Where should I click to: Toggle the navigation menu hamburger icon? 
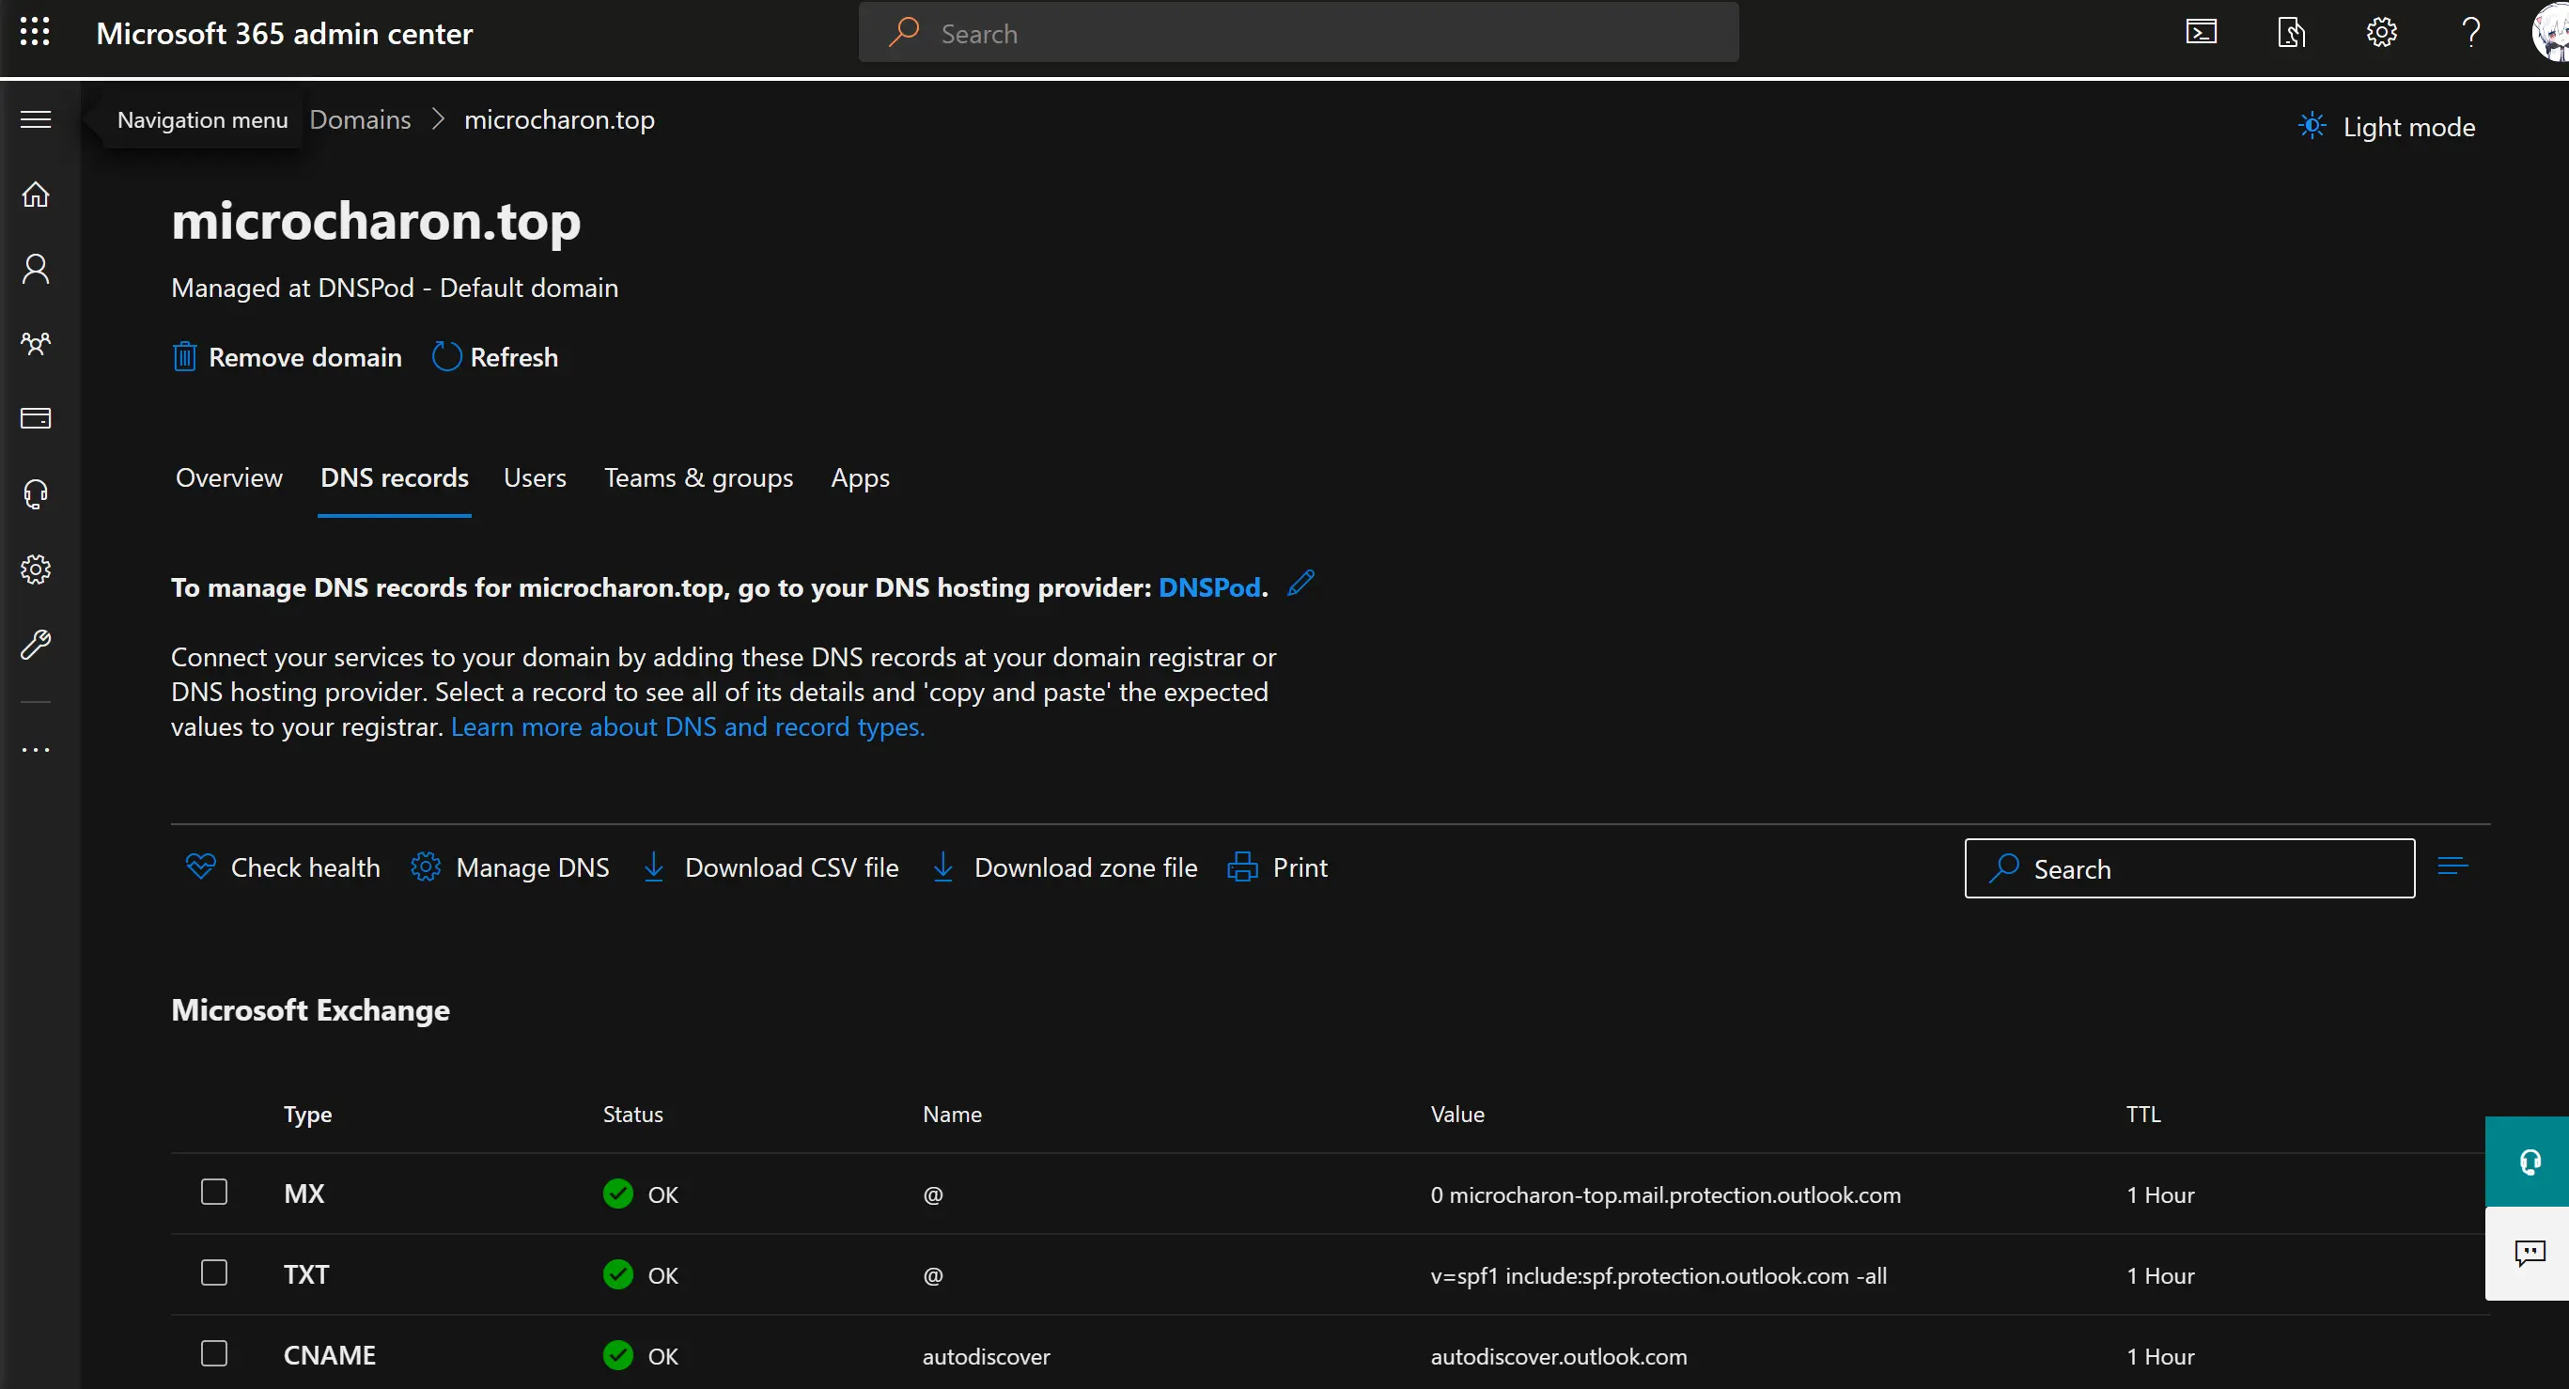click(36, 119)
